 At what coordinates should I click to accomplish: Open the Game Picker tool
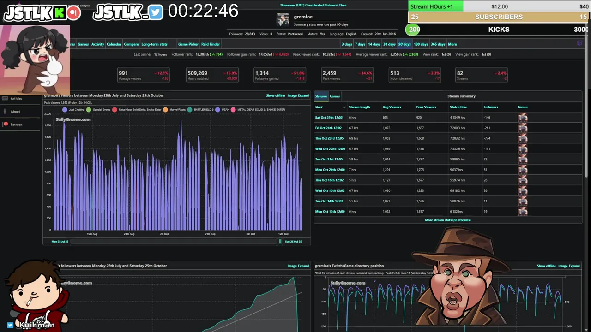(x=188, y=44)
